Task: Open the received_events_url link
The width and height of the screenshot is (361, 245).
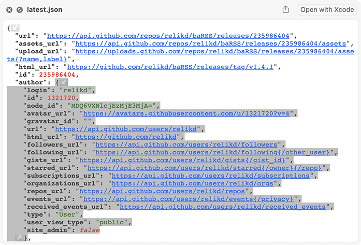Action: tap(223, 207)
